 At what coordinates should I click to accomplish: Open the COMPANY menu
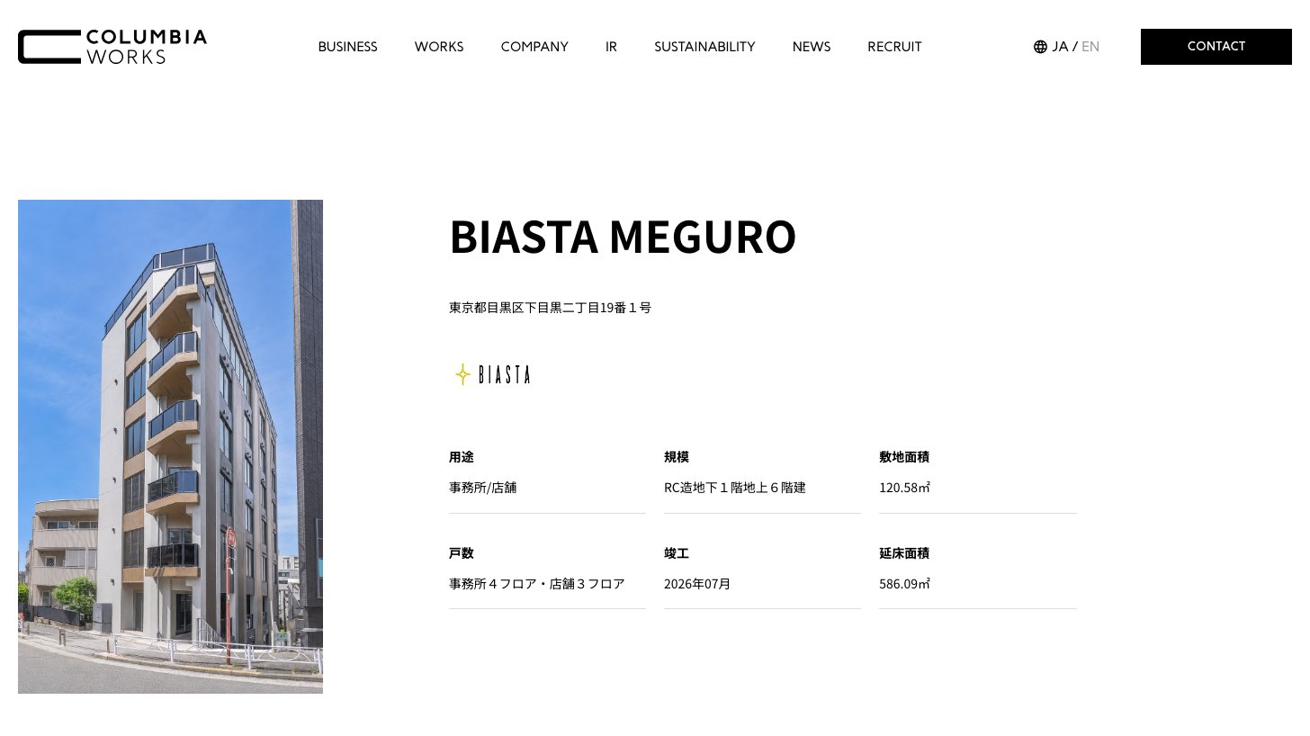click(534, 47)
